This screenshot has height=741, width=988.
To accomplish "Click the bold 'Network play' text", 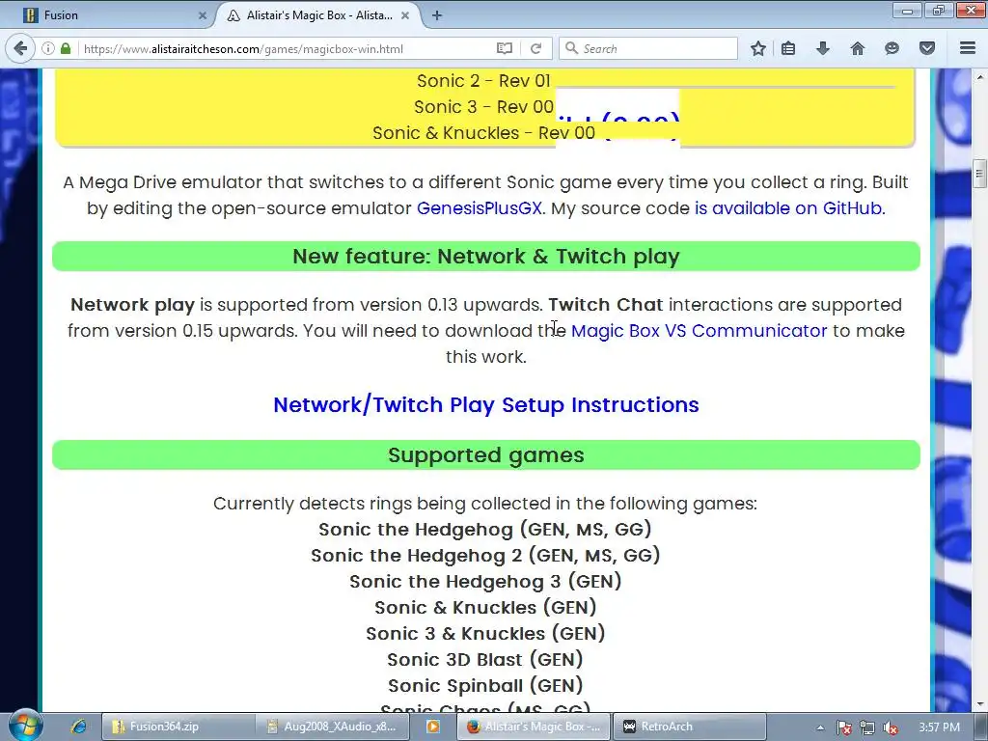I will pos(132,305).
